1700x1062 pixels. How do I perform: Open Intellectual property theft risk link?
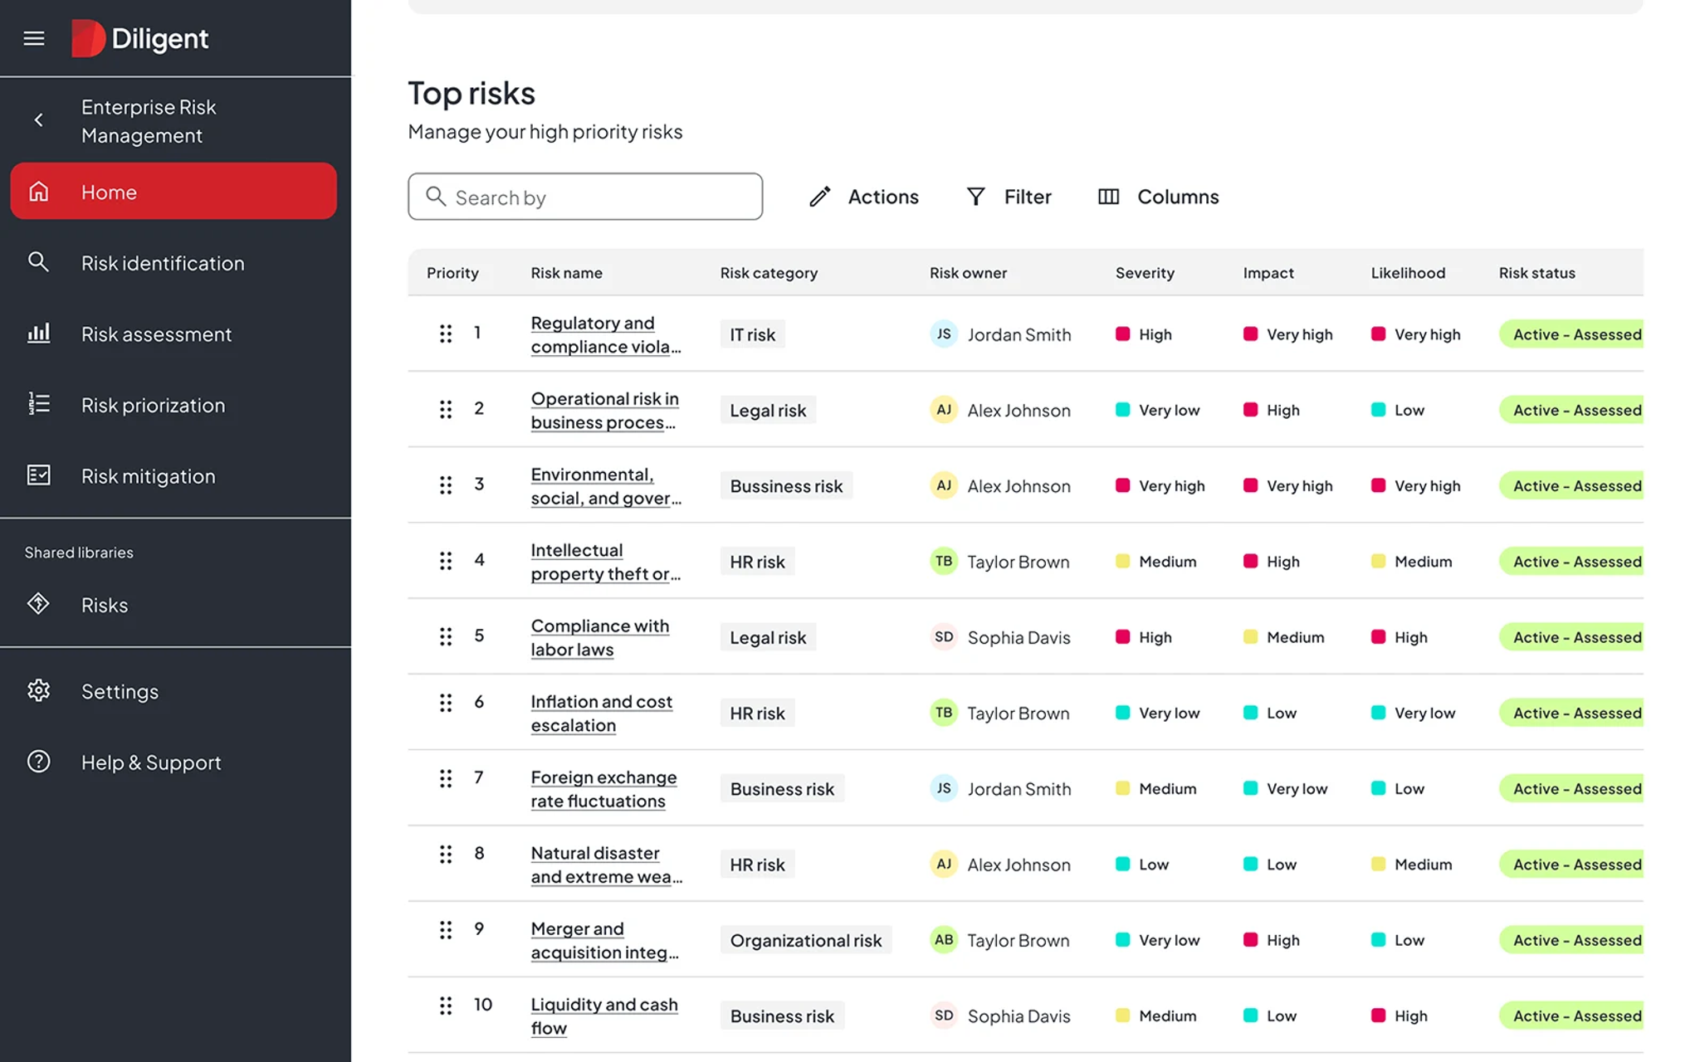click(606, 562)
